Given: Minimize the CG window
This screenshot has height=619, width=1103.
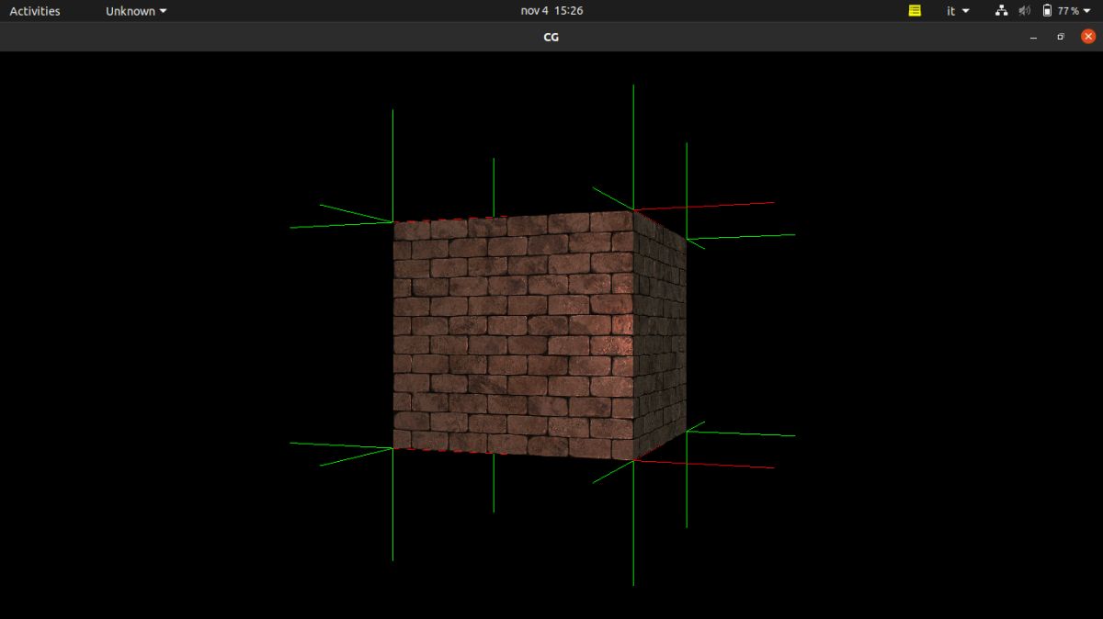Looking at the screenshot, I should click(x=1033, y=37).
